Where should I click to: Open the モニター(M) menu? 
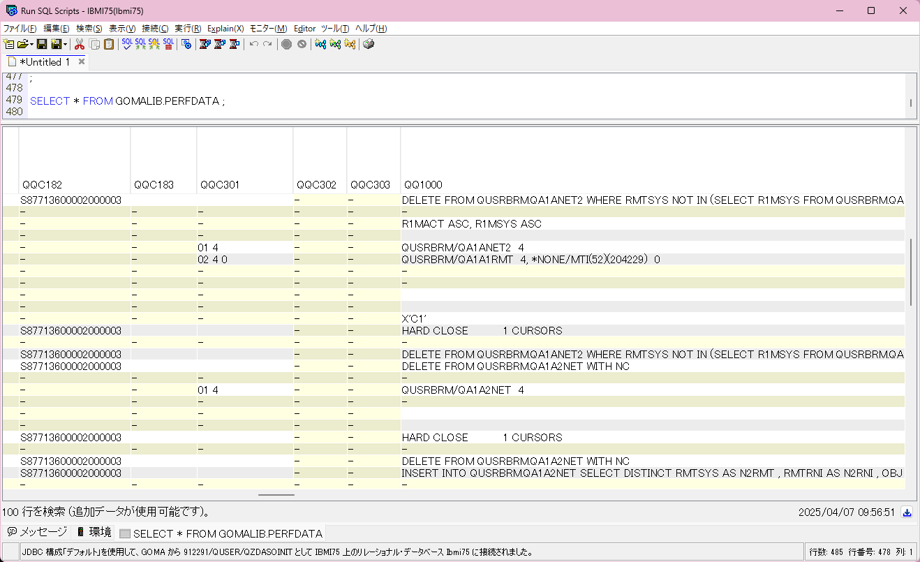click(268, 29)
